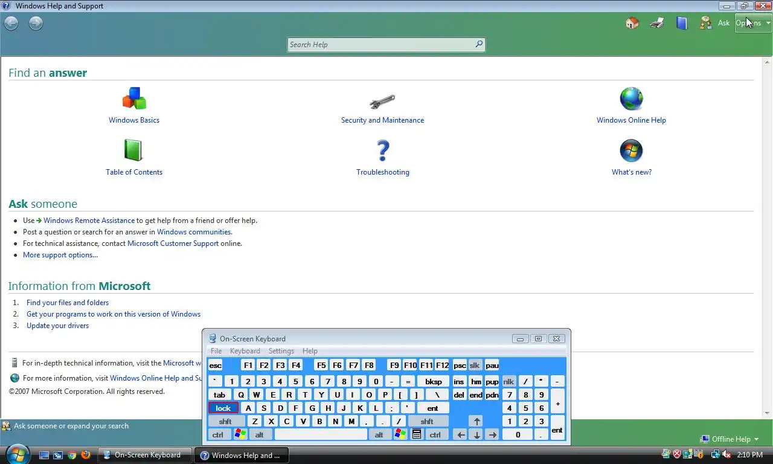Viewport: 773px width, 464px height.
Task: Open the Browse Help book icon
Action: coord(682,23)
